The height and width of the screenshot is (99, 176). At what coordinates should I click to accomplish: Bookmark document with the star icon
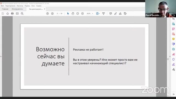coord(7,13)
